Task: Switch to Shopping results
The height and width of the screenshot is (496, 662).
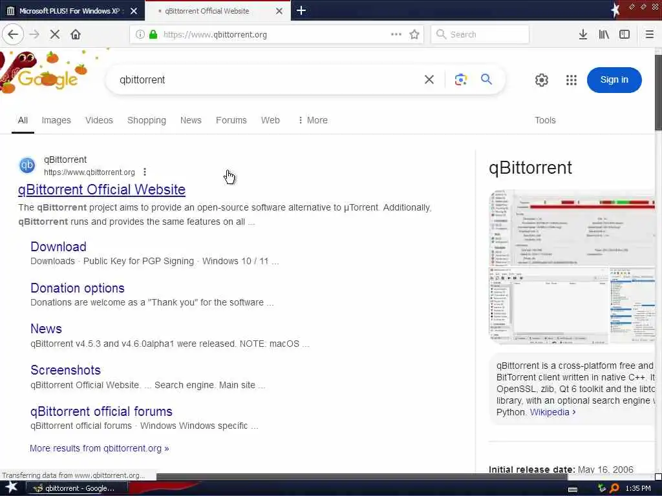Action: 147,120
